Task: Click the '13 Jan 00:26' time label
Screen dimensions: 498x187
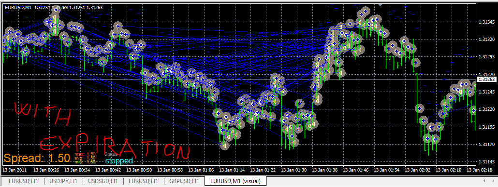Action: tap(46, 170)
